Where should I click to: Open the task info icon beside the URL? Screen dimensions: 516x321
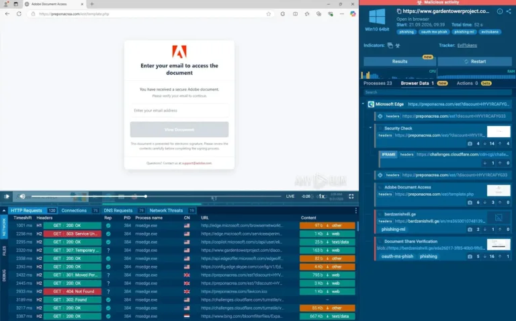[500, 11]
